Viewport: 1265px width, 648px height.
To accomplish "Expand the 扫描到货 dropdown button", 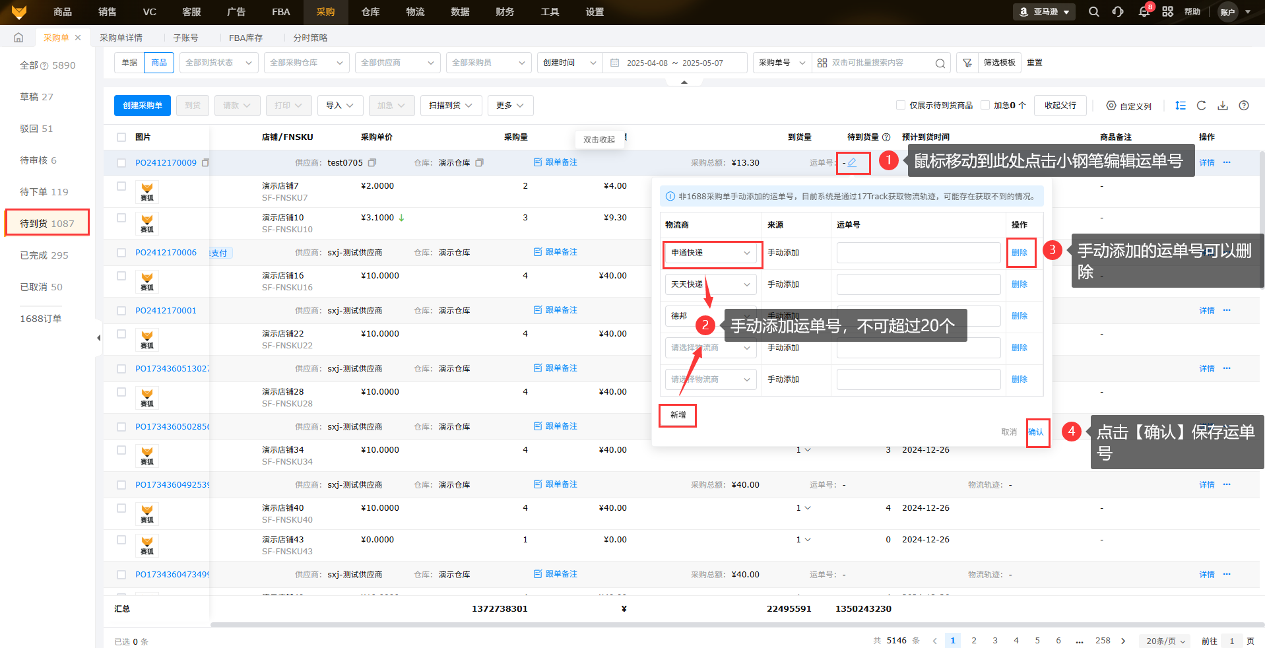I will (451, 106).
